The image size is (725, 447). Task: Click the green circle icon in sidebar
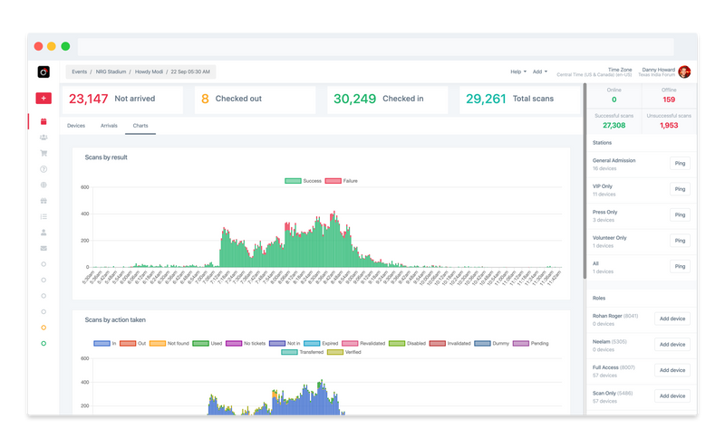click(x=43, y=343)
